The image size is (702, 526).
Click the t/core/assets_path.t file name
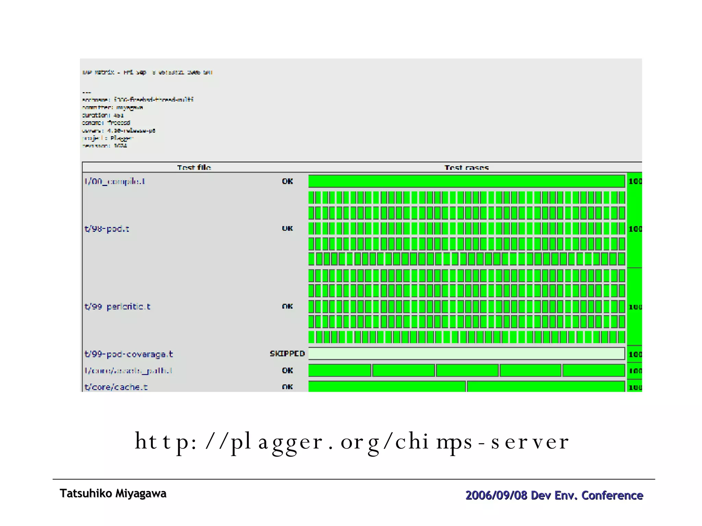pos(128,371)
